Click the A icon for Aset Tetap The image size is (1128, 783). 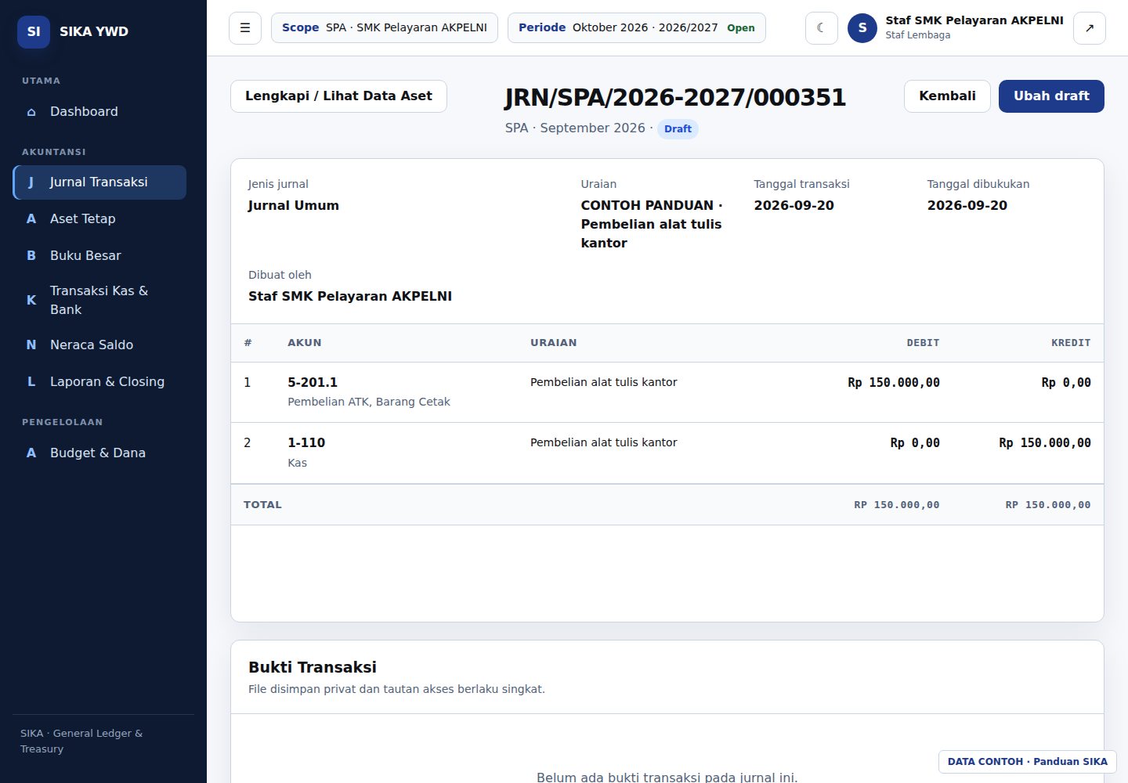(31, 219)
